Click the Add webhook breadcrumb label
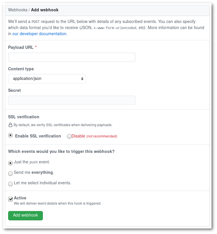Viewport: 217px width, 234px height. click(45, 10)
